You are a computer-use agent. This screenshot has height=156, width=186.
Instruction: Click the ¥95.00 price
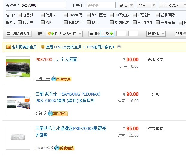[131, 128]
